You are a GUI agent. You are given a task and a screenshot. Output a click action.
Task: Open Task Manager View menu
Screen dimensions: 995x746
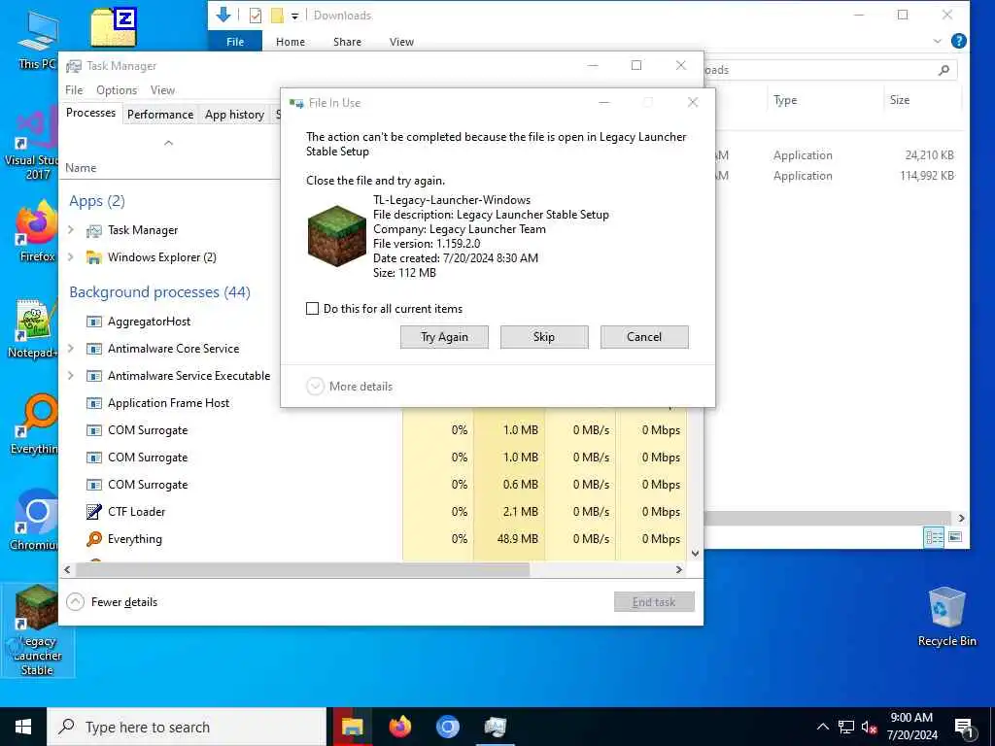(x=162, y=90)
